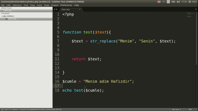Open the clock showing 17:32
The width and height of the screenshot is (198, 111).
tap(184, 2)
